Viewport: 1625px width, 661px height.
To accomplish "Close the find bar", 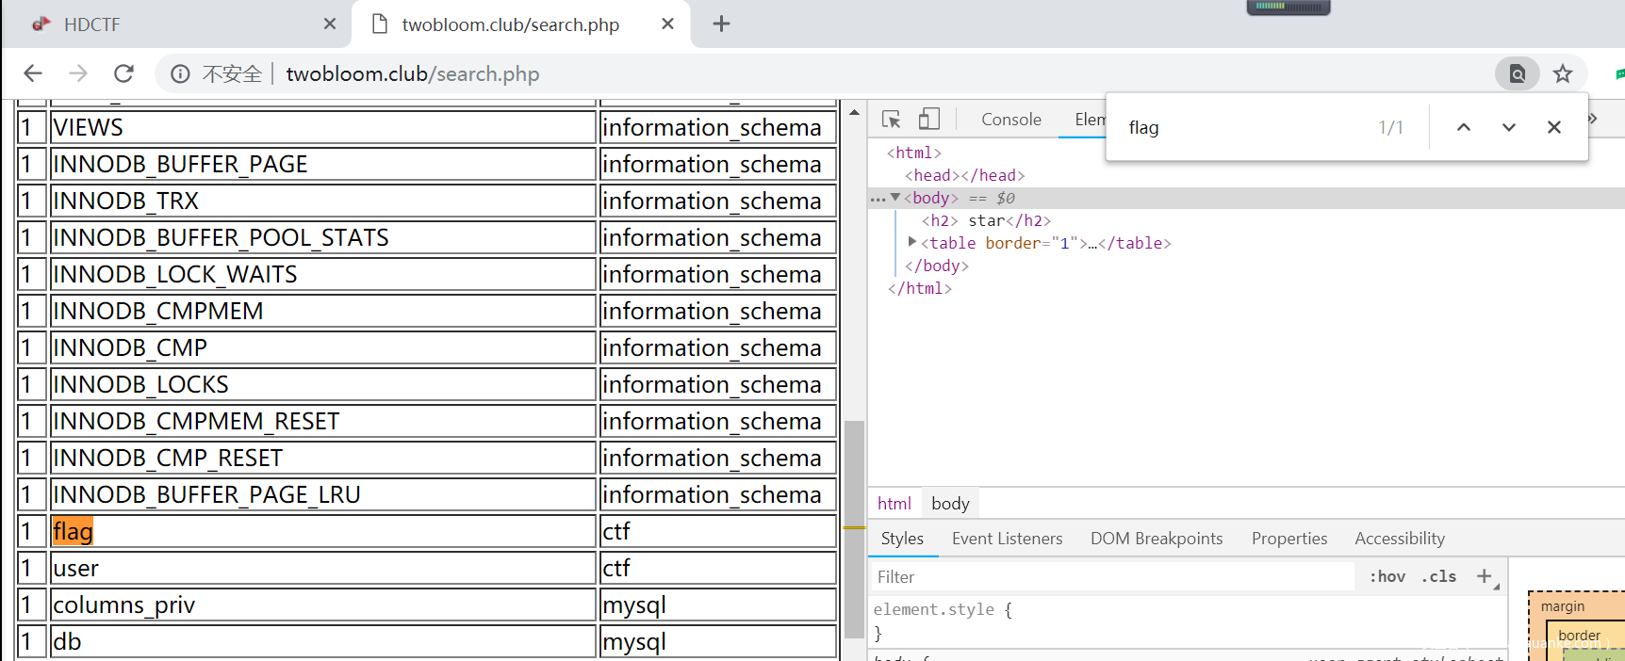I will 1554,127.
